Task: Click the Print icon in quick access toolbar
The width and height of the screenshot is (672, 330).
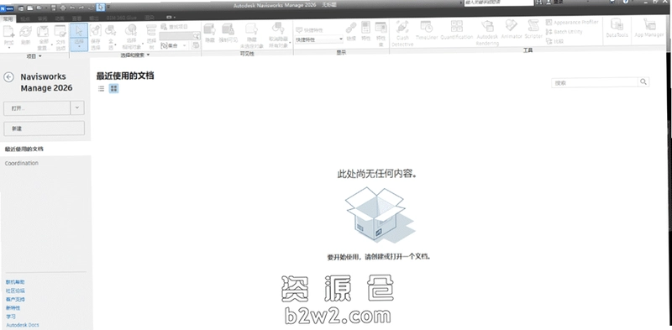Action: [x=63, y=8]
